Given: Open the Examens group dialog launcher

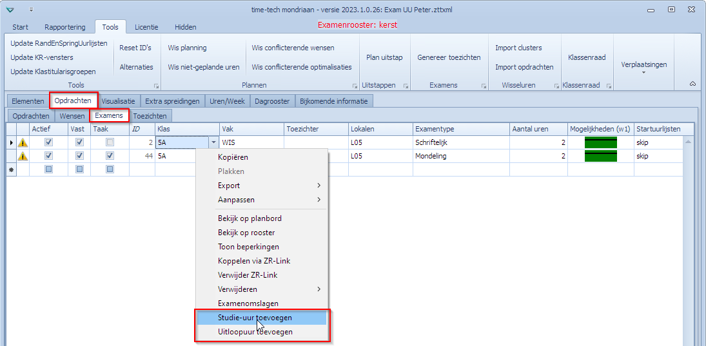Looking at the screenshot, I should [x=484, y=86].
